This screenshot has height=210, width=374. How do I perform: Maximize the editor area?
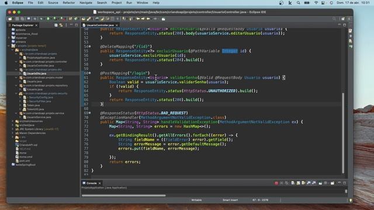[x=345, y=24]
